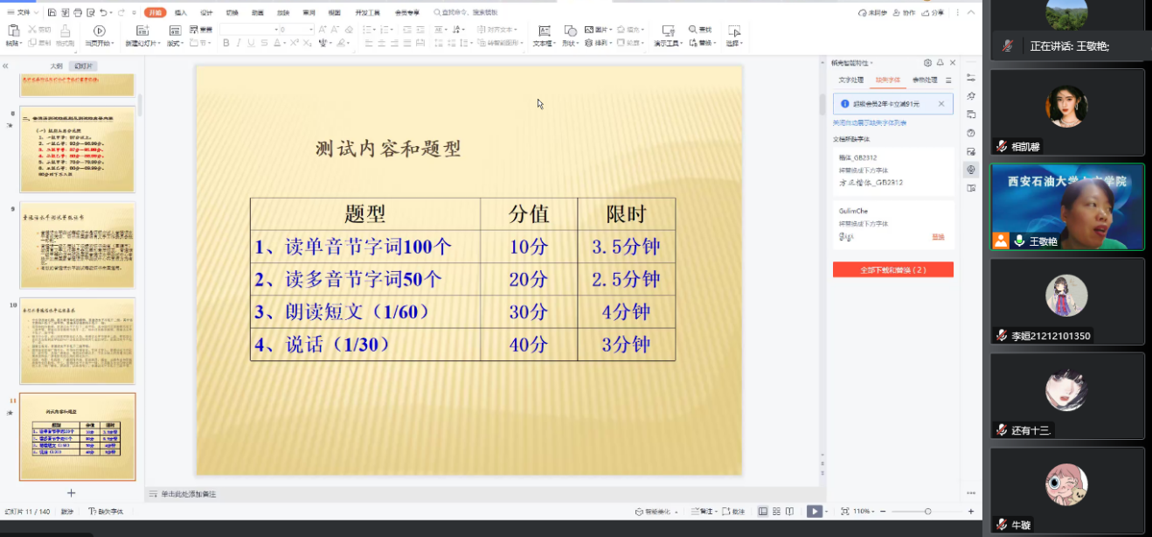The height and width of the screenshot is (537, 1152).
Task: Open the 110% zoom level dropdown
Action: (864, 512)
